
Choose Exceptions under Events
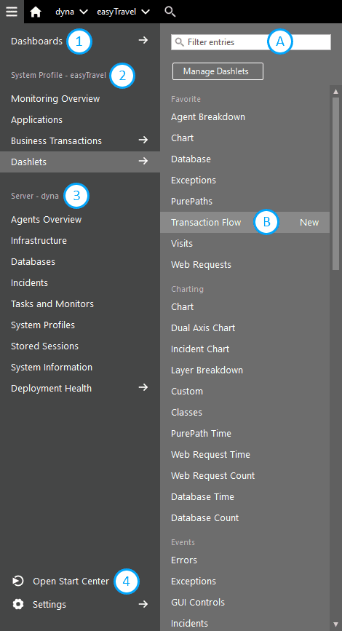pos(194,582)
